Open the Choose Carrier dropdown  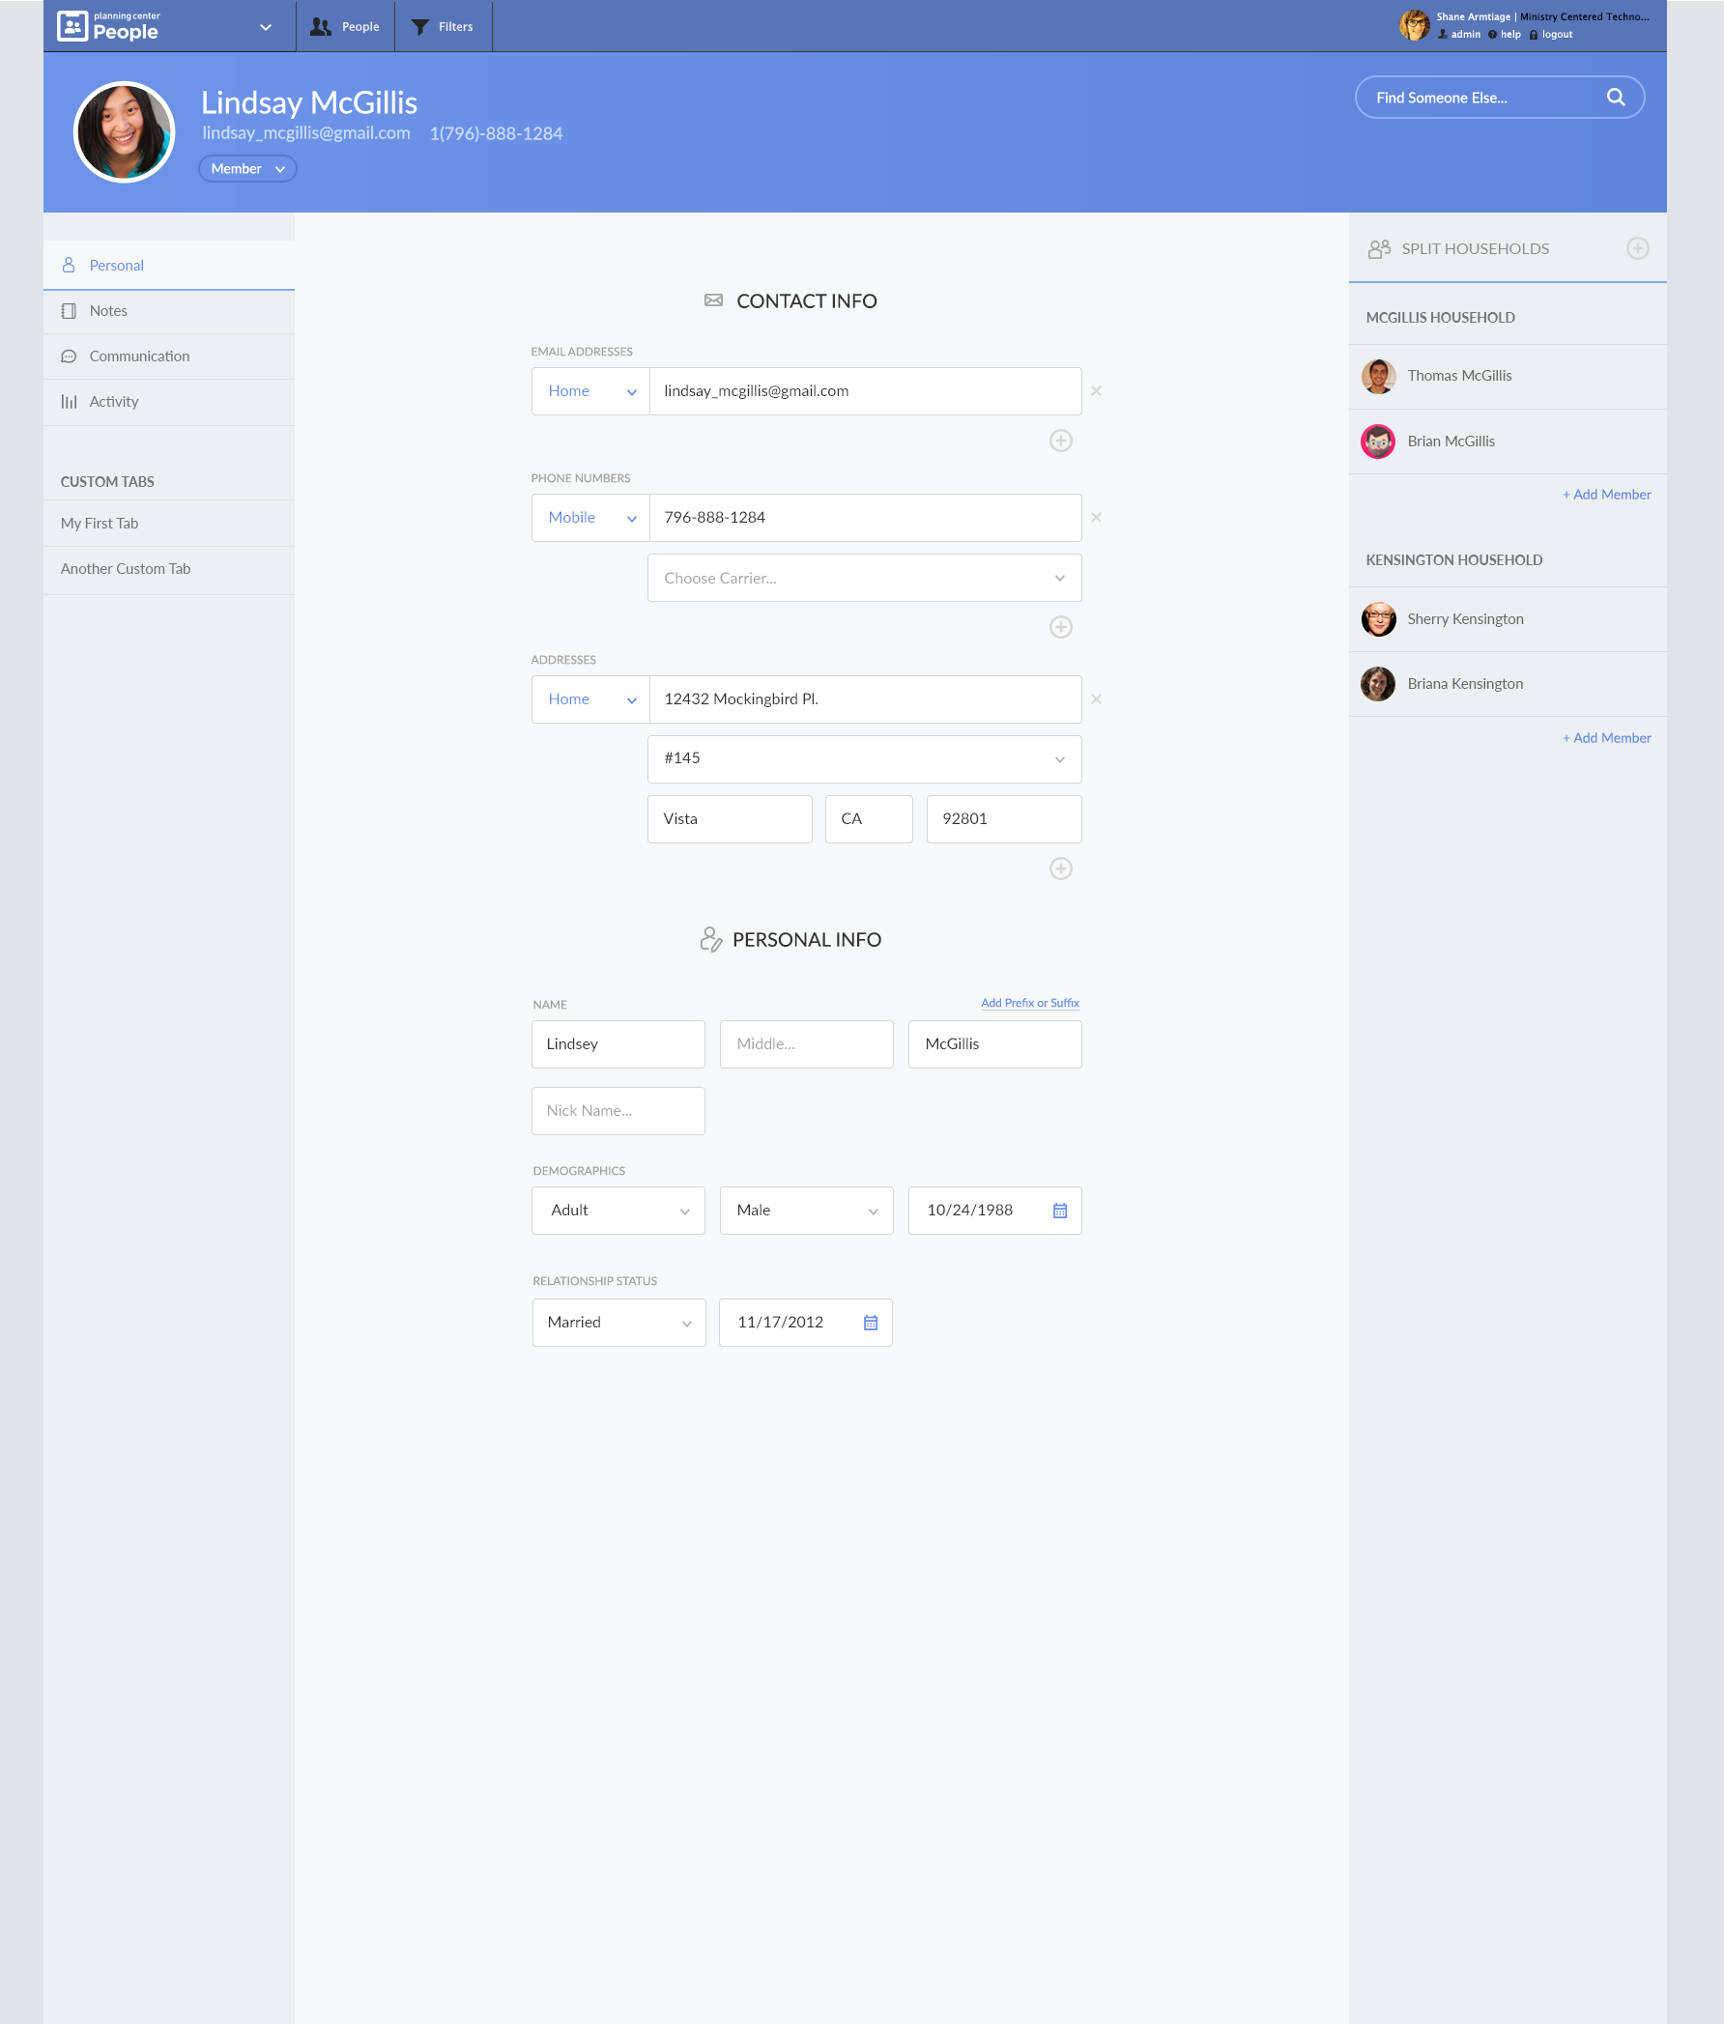pyautogui.click(x=864, y=579)
